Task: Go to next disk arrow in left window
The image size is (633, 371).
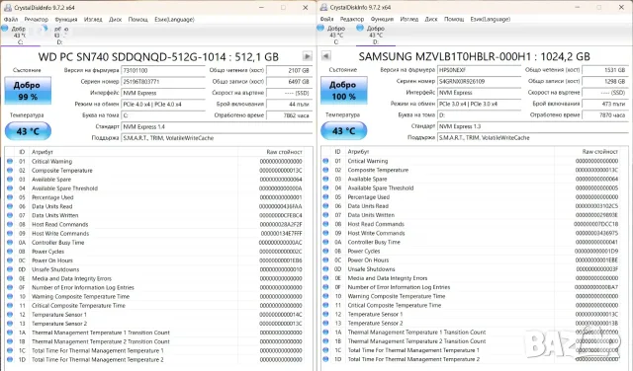Action: click(x=308, y=56)
